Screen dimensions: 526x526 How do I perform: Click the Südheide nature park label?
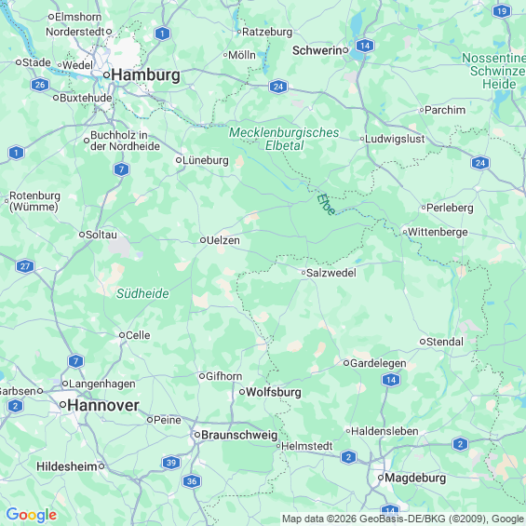coord(142,293)
